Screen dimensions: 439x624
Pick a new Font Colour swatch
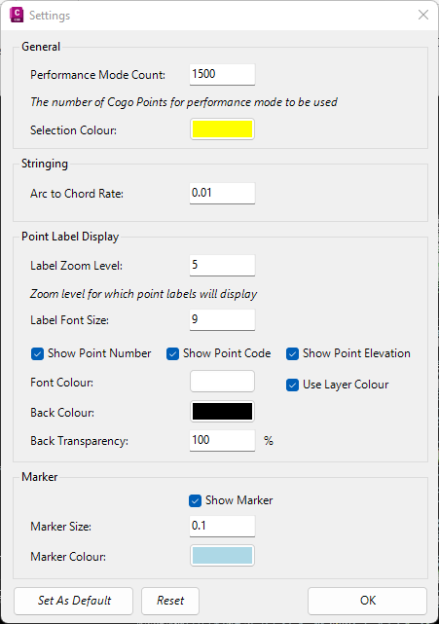click(x=222, y=382)
